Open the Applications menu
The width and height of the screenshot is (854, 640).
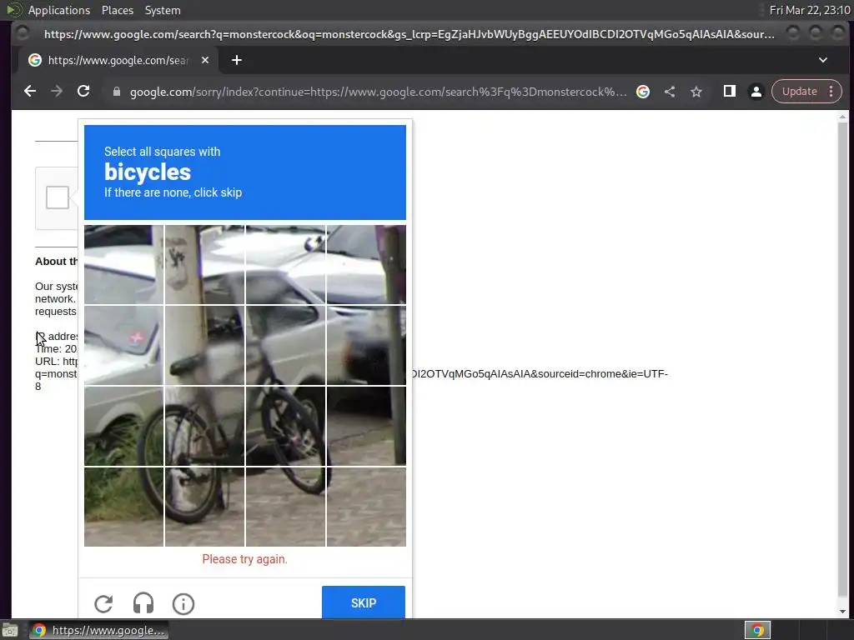(x=59, y=10)
